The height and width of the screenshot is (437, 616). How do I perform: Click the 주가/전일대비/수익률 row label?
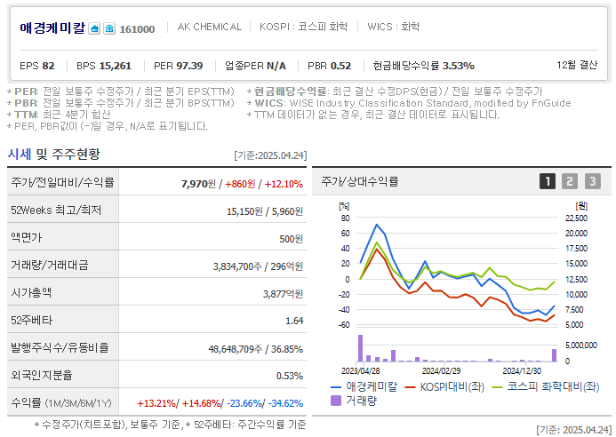coord(62,182)
